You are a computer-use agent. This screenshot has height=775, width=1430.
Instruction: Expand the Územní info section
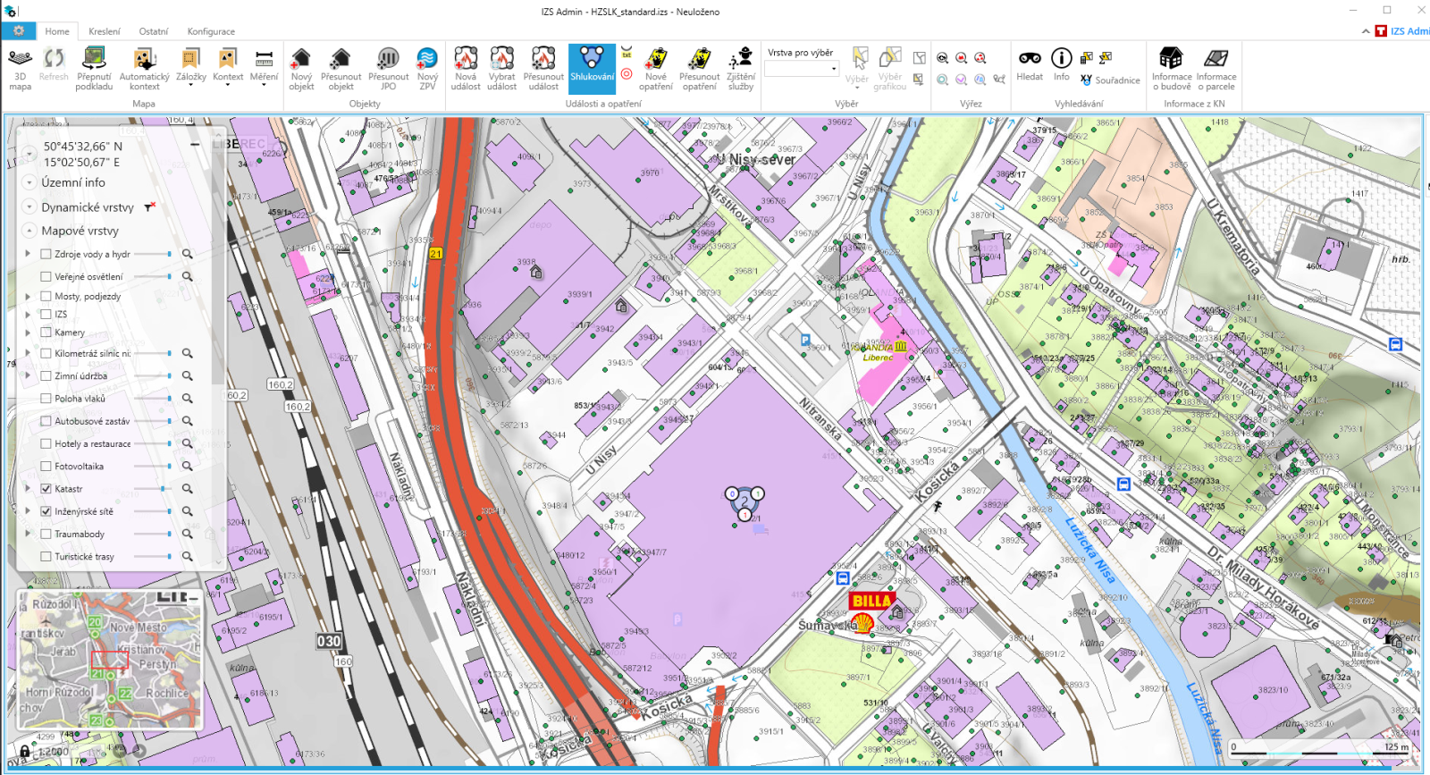(x=29, y=182)
